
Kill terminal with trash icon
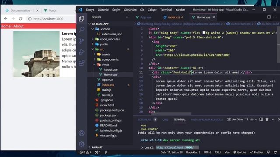267,119
